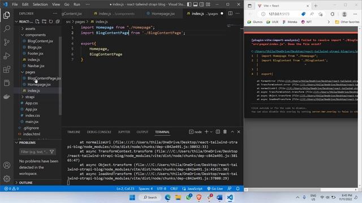This screenshot has height=203, width=362.
Task: Collapse the REACT project root
Action: (x=24, y=21)
